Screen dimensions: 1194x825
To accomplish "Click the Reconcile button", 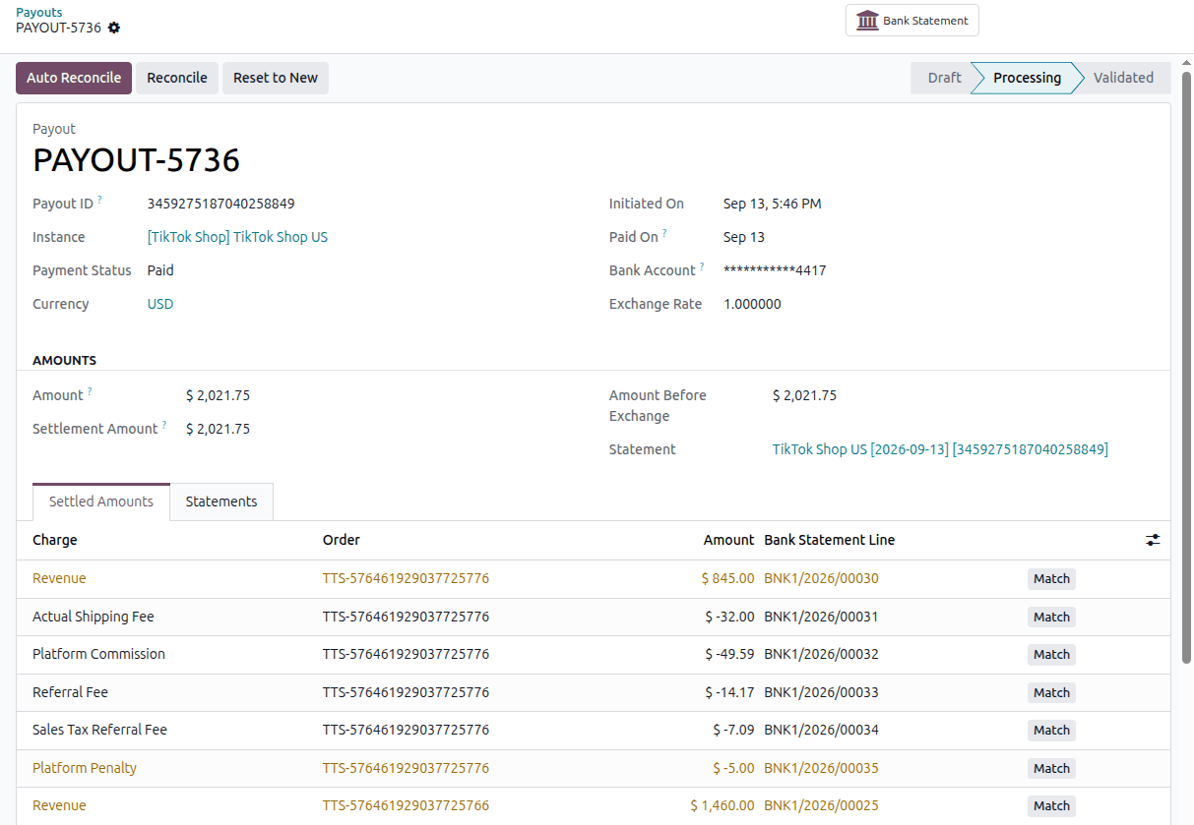I will (x=177, y=78).
